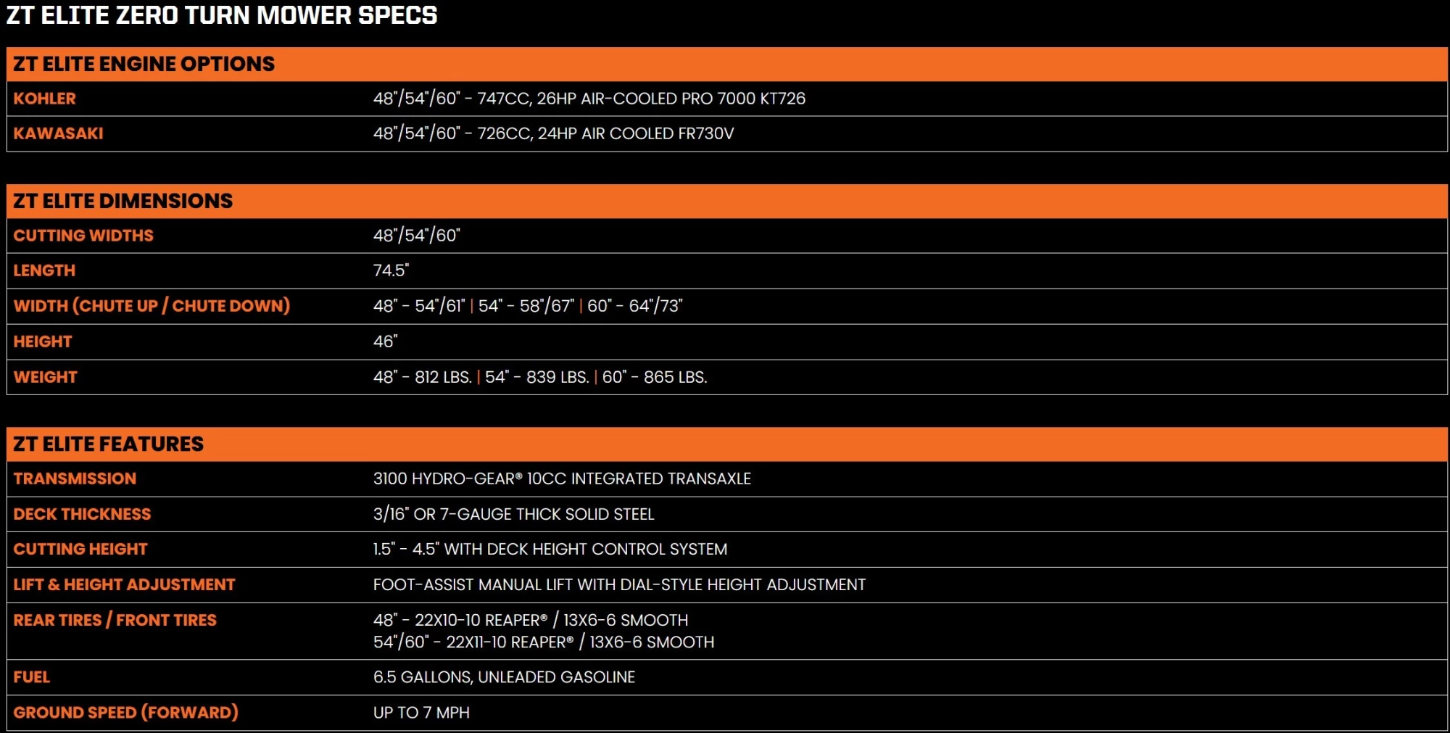Click the 54"/60" 22X11-10 Reaper tire line
Image resolution: width=1450 pixels, height=733 pixels.
pos(544,642)
